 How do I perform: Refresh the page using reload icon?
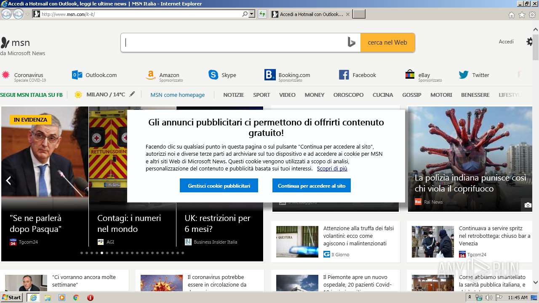click(x=262, y=14)
